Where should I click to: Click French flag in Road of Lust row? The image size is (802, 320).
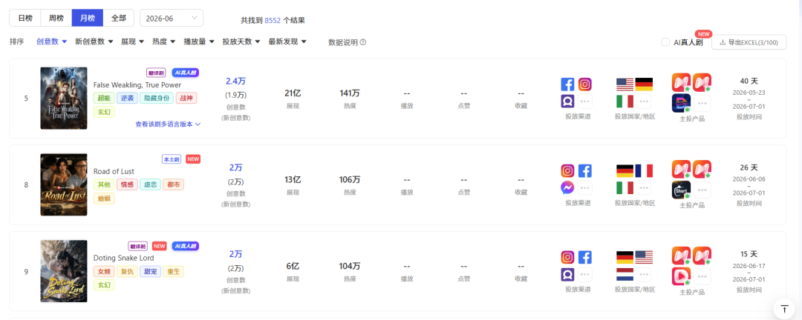644,171
